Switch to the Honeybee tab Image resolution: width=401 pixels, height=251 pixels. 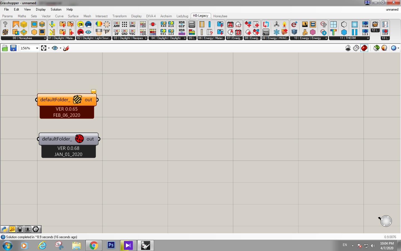coord(220,16)
